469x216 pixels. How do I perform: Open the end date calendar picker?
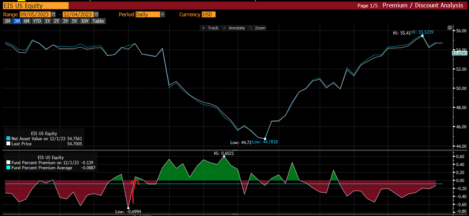coord(97,14)
